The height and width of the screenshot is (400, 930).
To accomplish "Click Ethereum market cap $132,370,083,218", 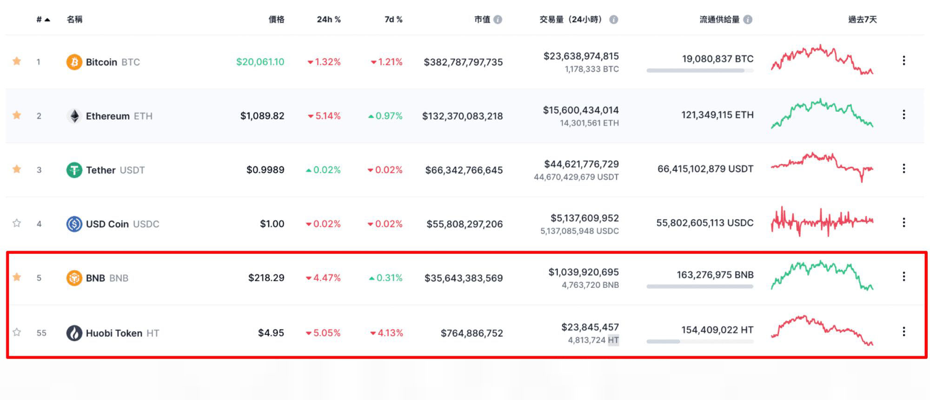I will click(x=462, y=116).
